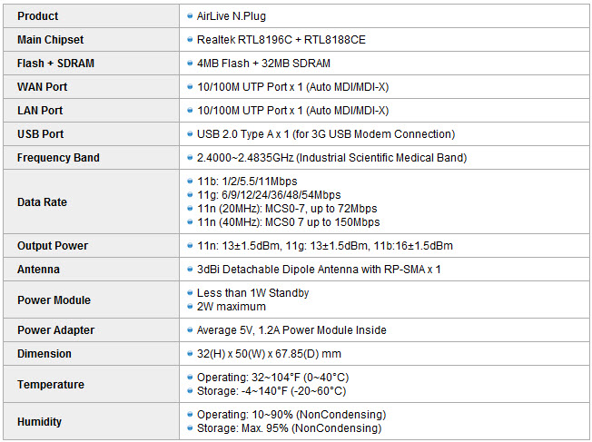Click the bullet next to Less than 1W Standby
592x442 pixels.
pos(190,292)
